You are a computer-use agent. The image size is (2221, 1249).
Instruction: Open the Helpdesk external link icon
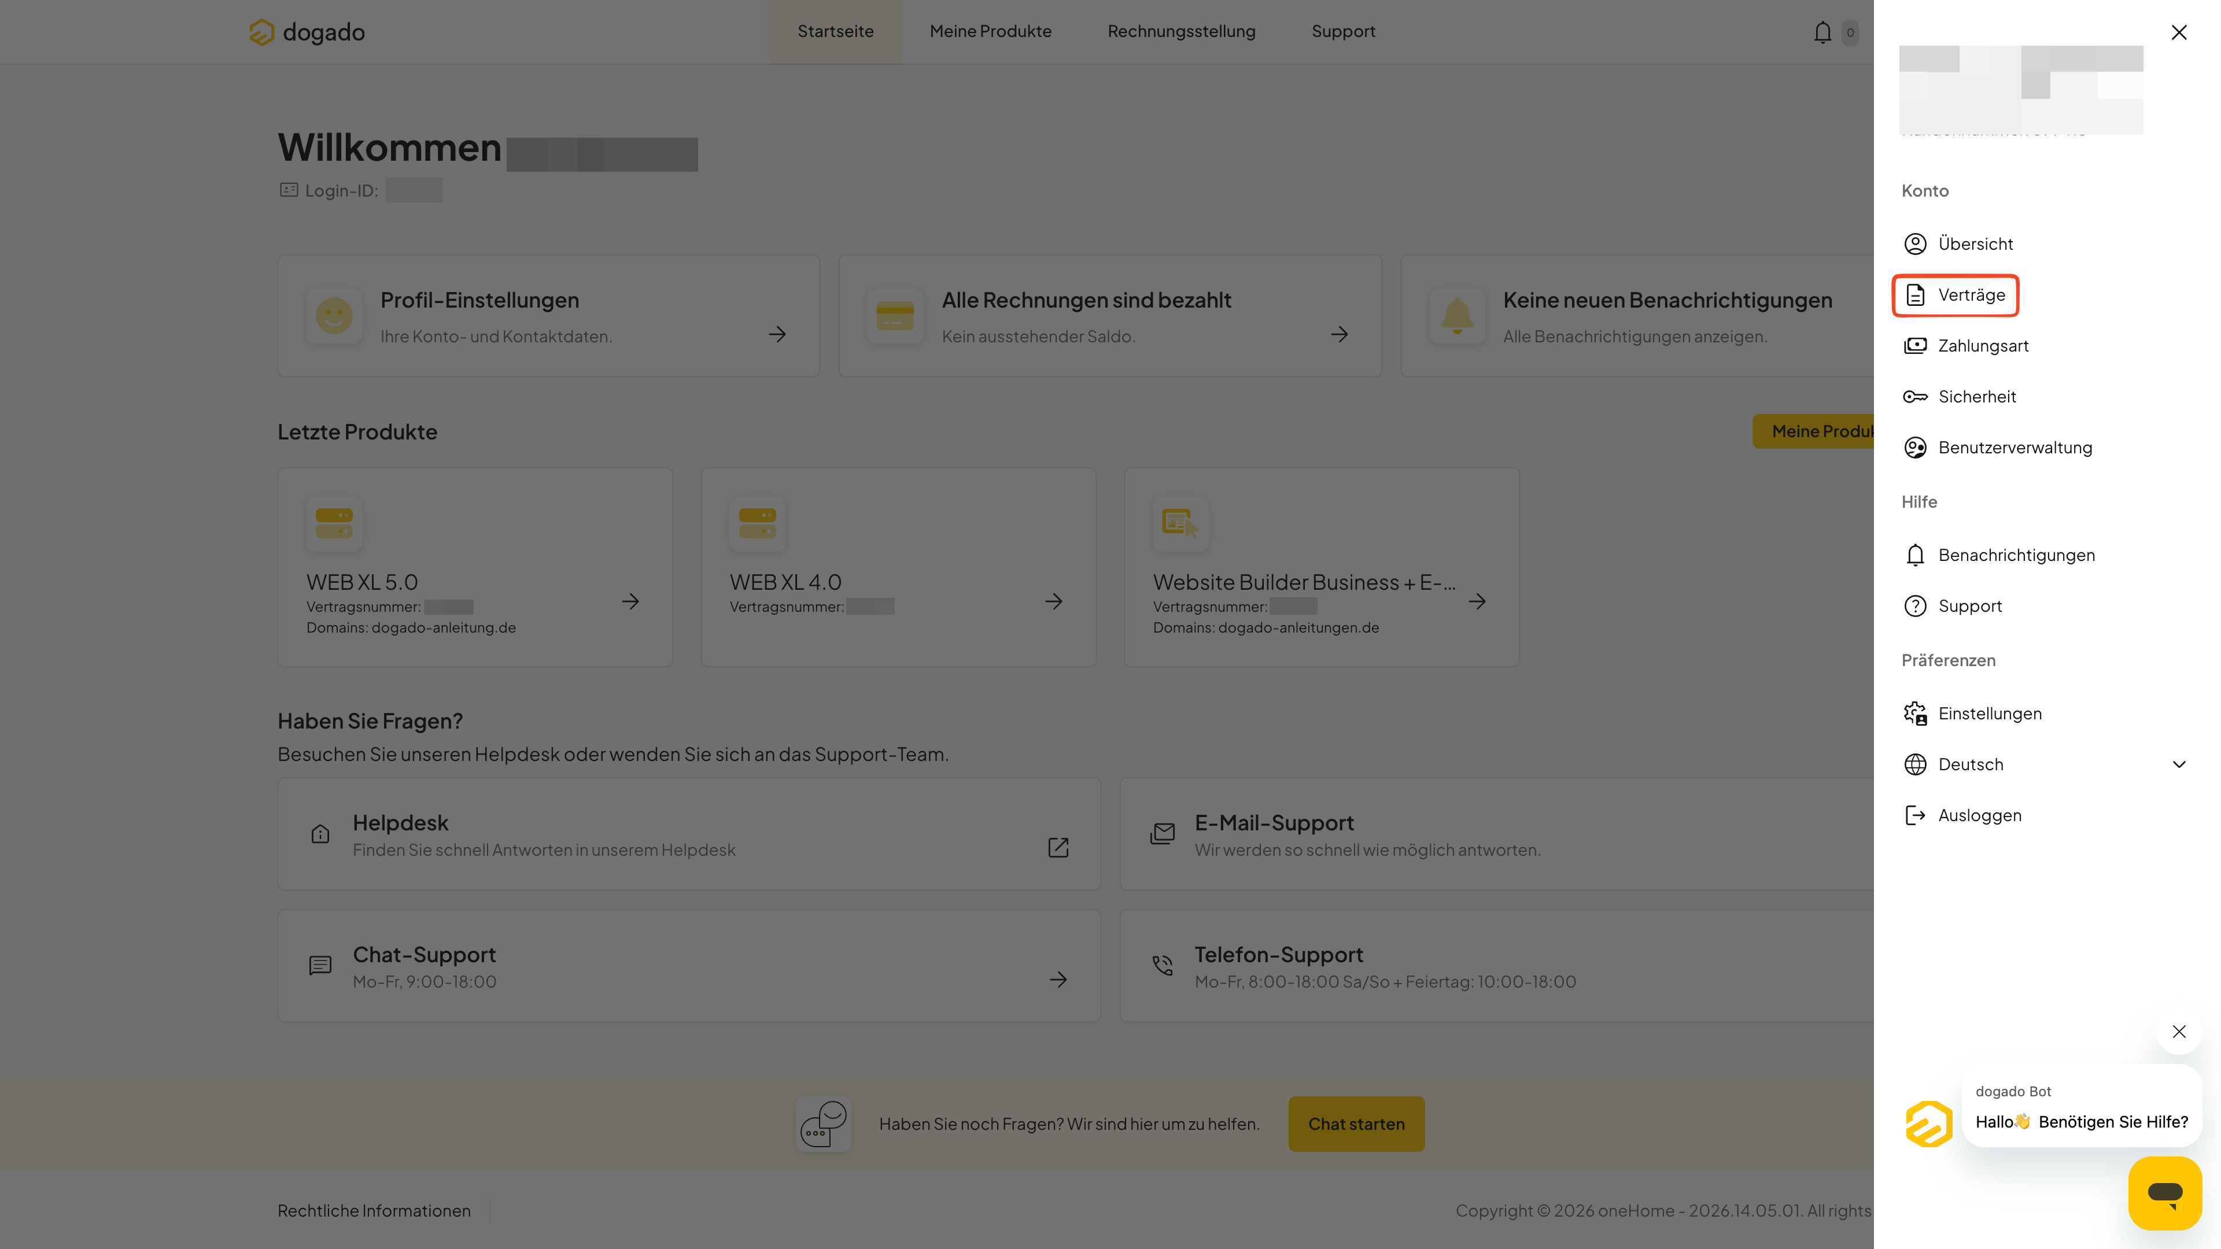point(1058,847)
